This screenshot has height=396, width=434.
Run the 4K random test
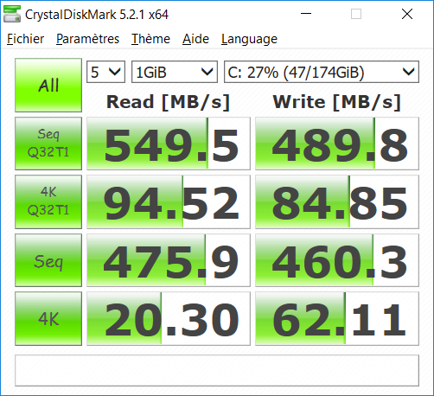[48, 318]
